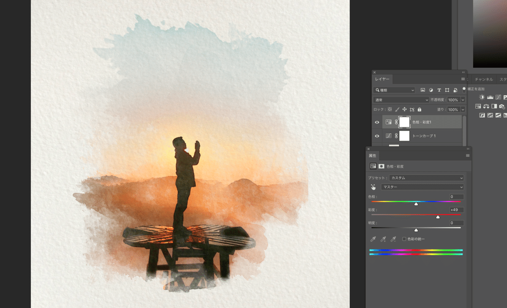Filter layers by adjustment layer icon
Image resolution: width=507 pixels, height=308 pixels.
(431, 90)
